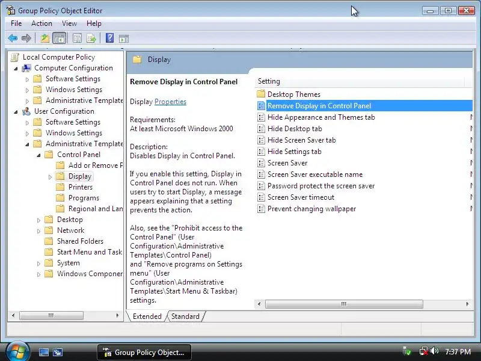481x361 pixels.
Task: Click the Forward arrow toolbar icon
Action: pos(26,39)
